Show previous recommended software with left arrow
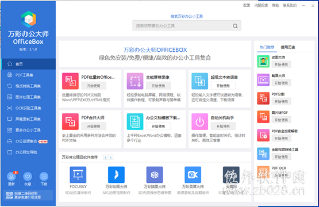Viewport: 319px width, 207px height. pos(105,158)
